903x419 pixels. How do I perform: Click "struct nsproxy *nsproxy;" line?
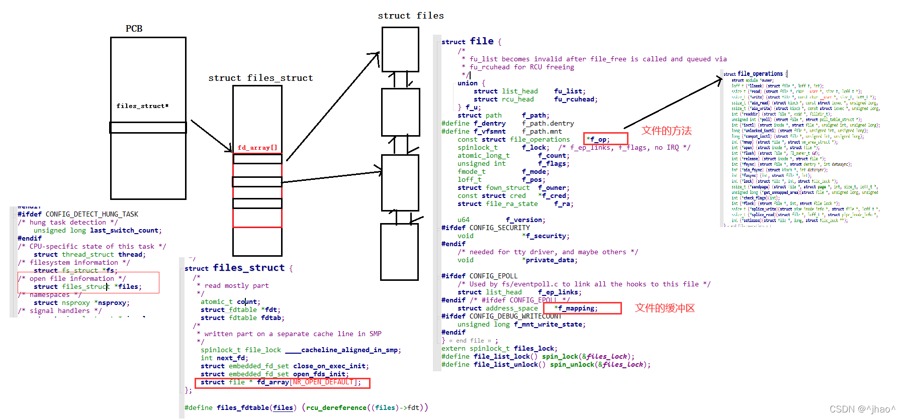[82, 302]
